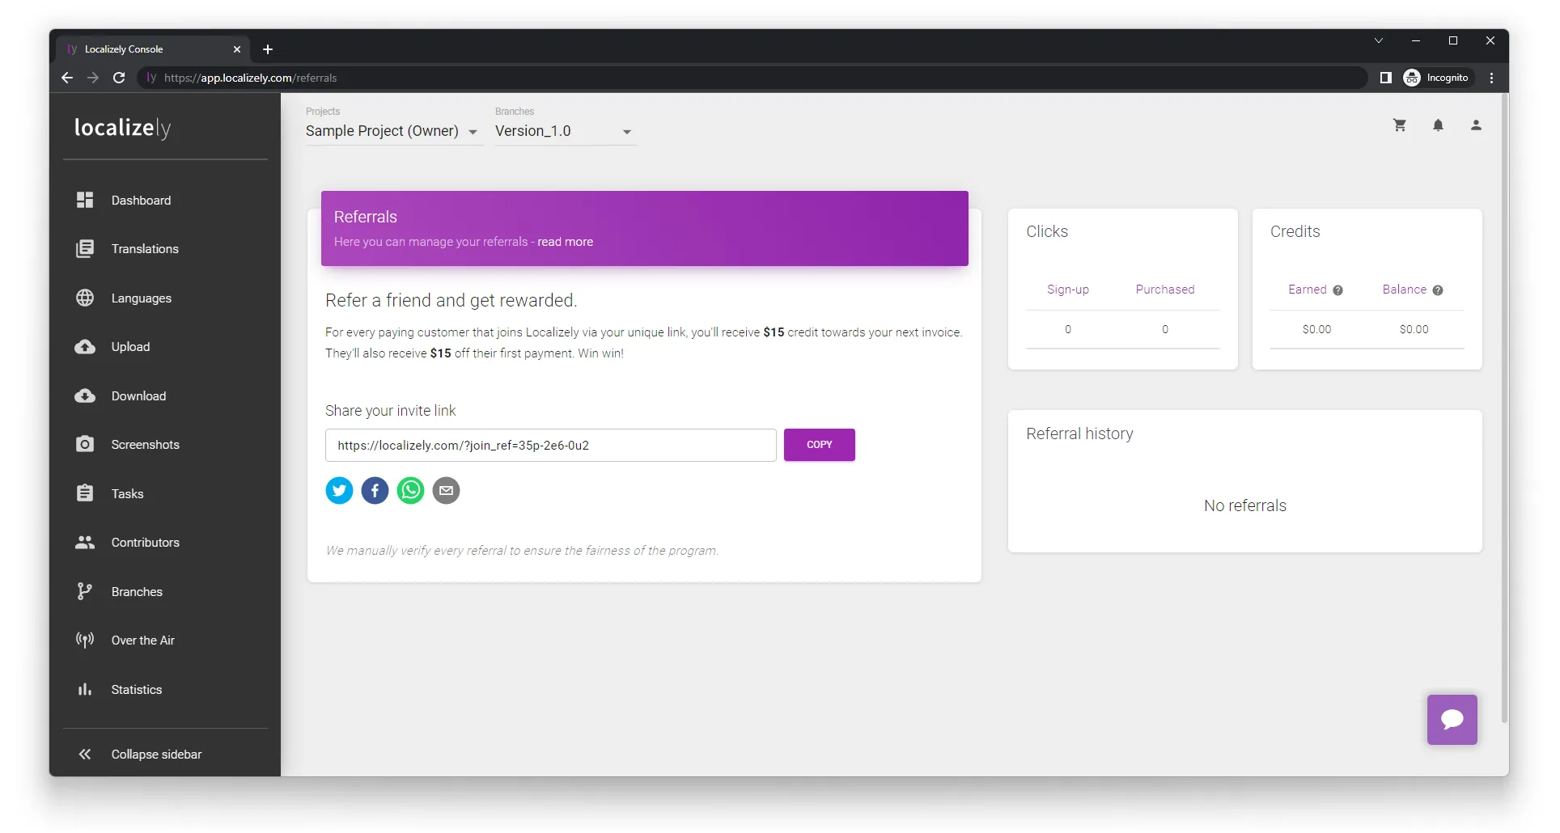Share invite link on Twitter
The height and width of the screenshot is (833, 1560).
[x=339, y=490]
